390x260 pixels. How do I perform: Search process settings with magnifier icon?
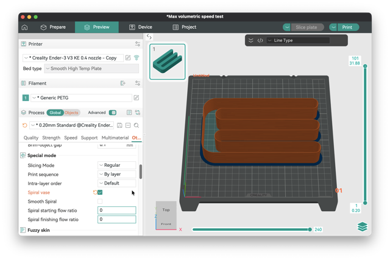coord(136,125)
